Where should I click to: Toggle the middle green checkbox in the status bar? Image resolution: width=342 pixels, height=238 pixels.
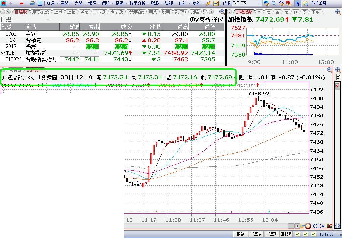click(306, 234)
